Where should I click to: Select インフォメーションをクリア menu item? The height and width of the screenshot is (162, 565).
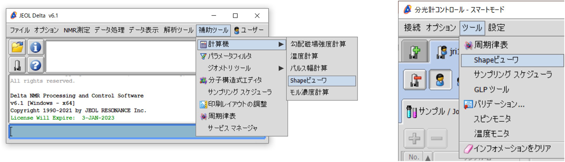coord(512,148)
